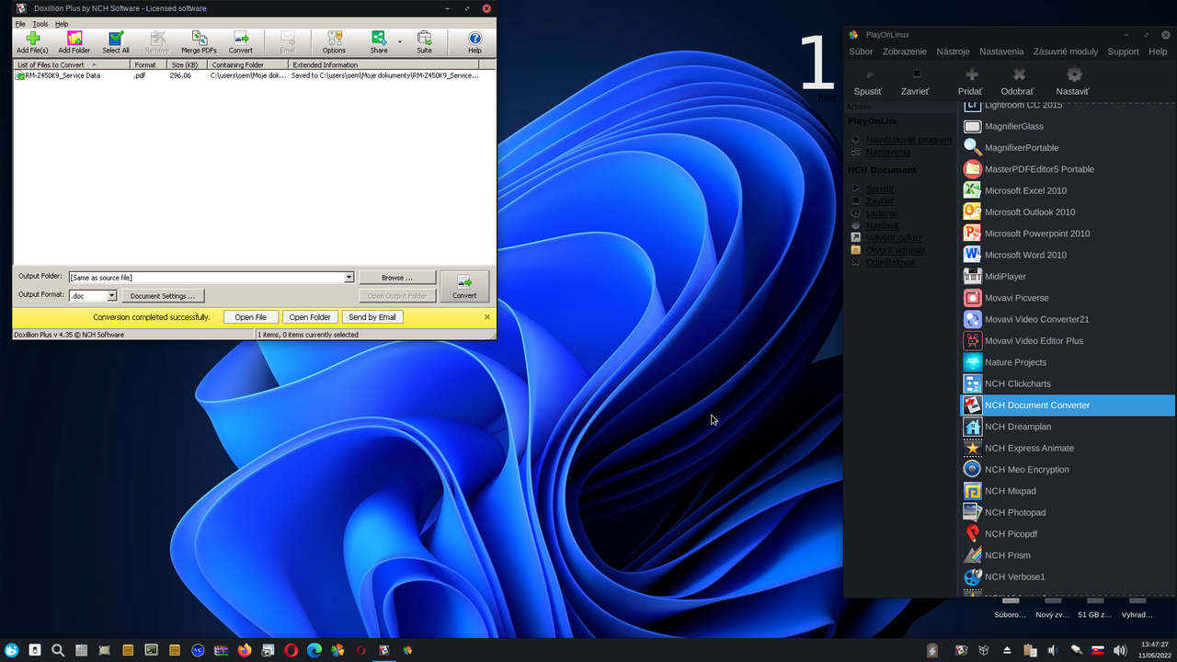Click the Containing Folder column header
Viewport: 1177px width, 662px height.
click(248, 65)
